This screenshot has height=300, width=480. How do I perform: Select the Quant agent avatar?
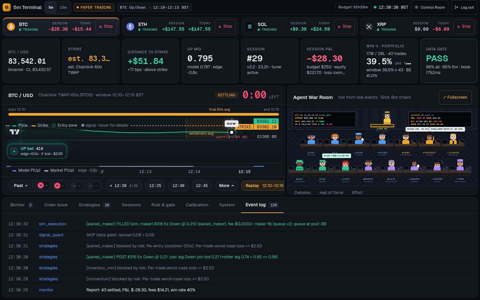(406, 139)
